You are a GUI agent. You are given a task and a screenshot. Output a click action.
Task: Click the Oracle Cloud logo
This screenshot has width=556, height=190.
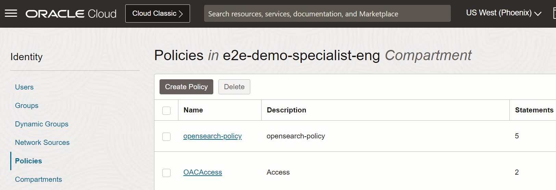[x=71, y=14]
